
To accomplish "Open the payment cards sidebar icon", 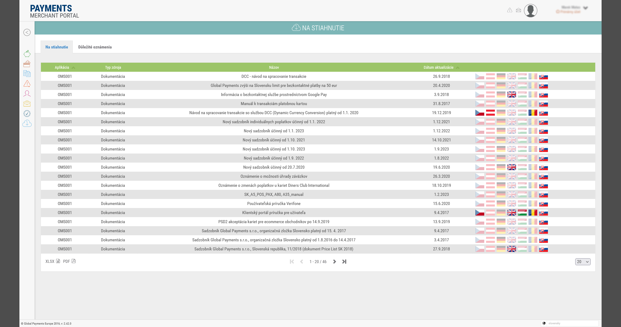I will [27, 64].
